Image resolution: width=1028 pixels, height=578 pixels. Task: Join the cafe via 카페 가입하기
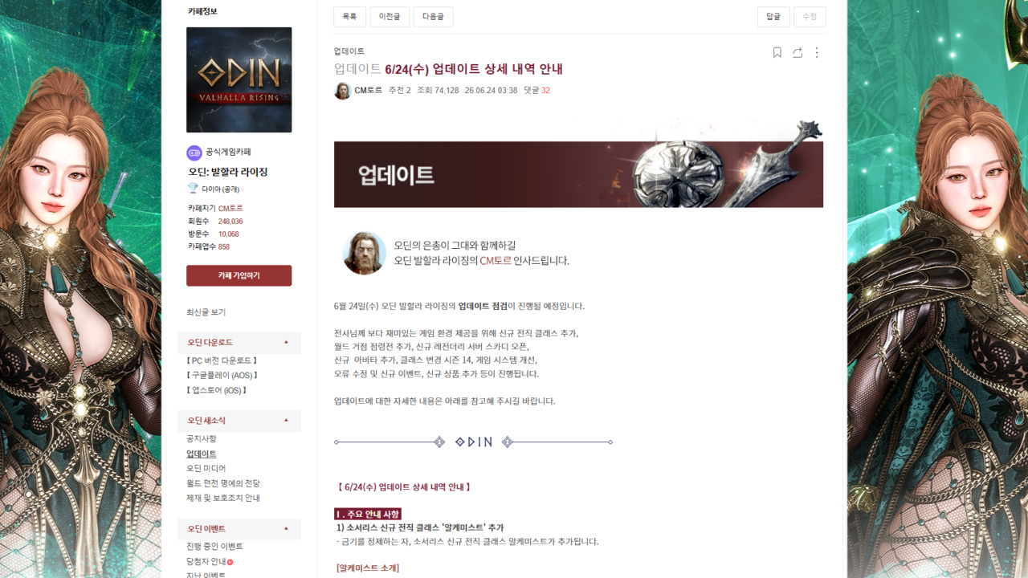click(x=239, y=275)
